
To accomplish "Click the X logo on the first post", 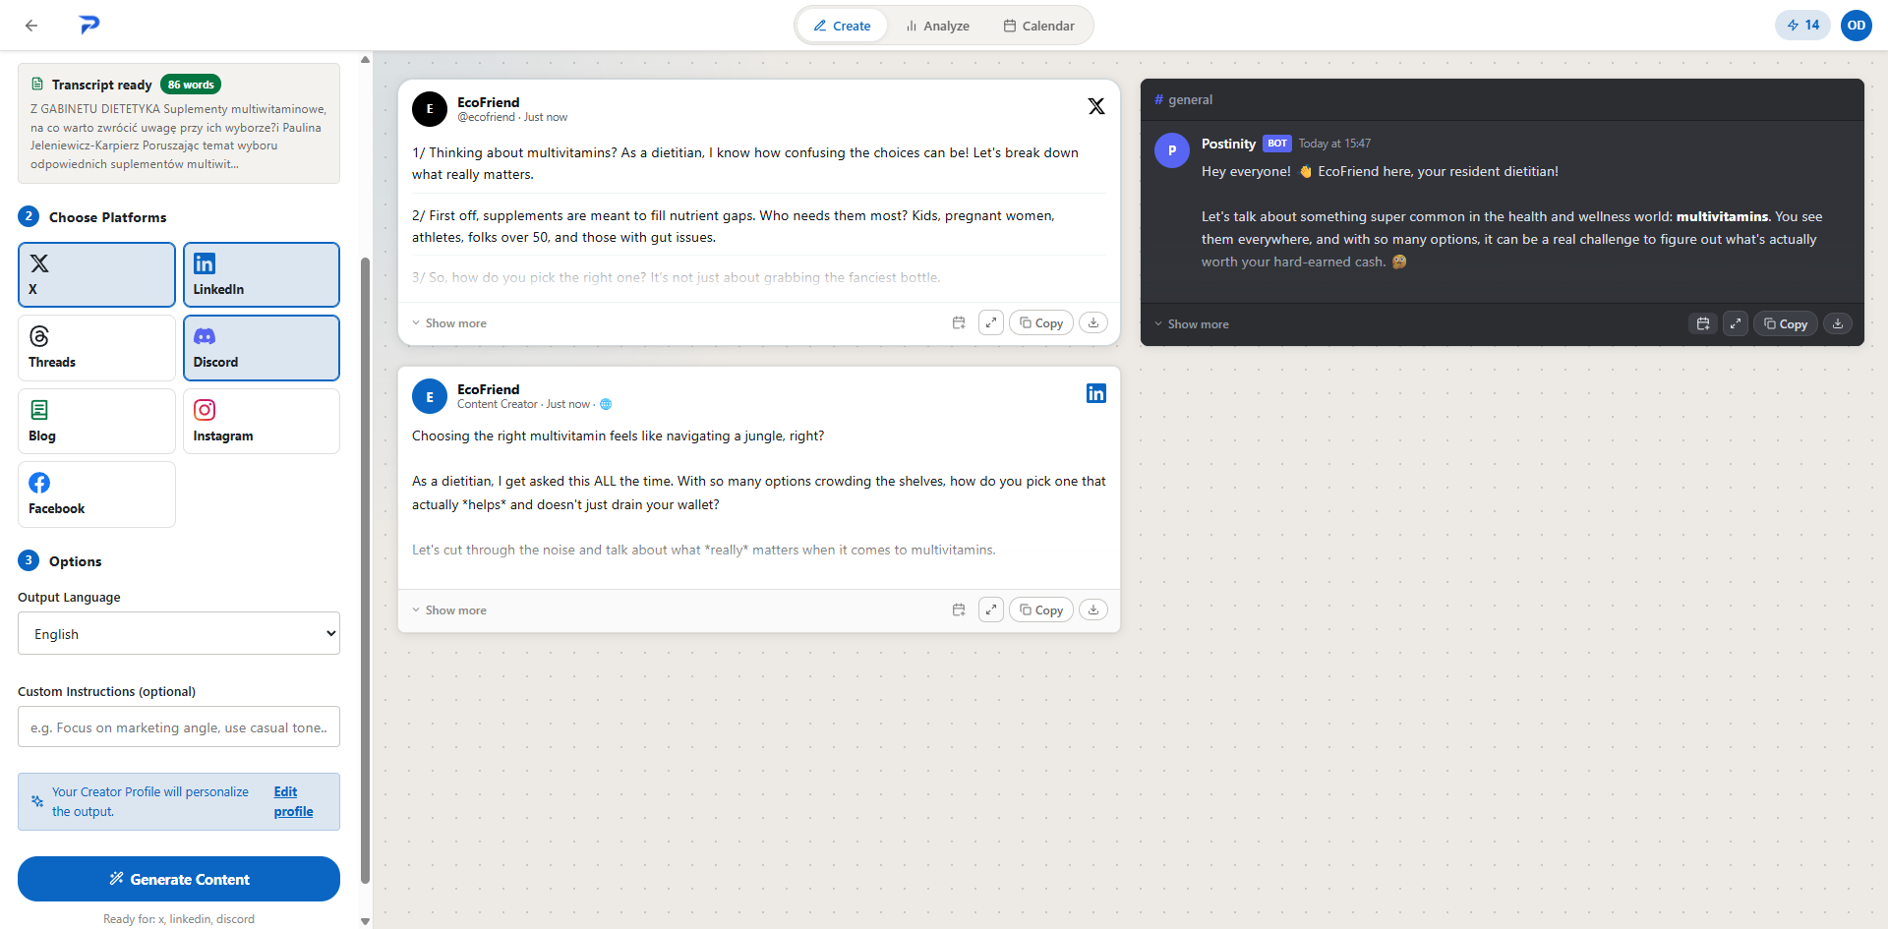I will (1096, 106).
